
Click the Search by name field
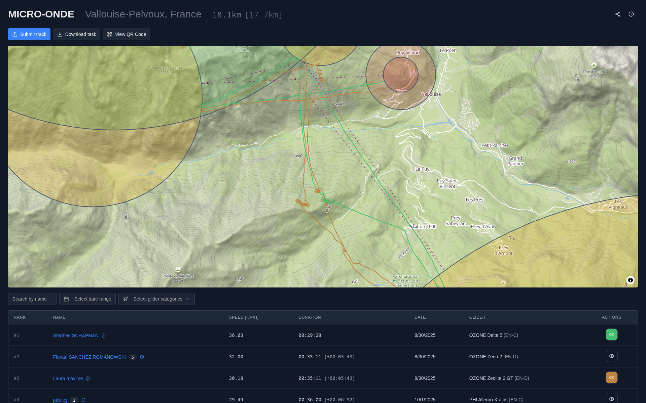coord(32,299)
